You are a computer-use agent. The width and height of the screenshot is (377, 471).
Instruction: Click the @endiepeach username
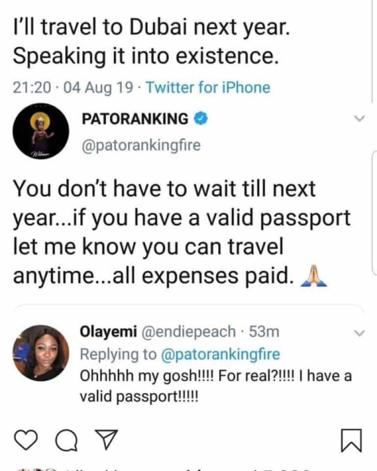pyautogui.click(x=188, y=332)
